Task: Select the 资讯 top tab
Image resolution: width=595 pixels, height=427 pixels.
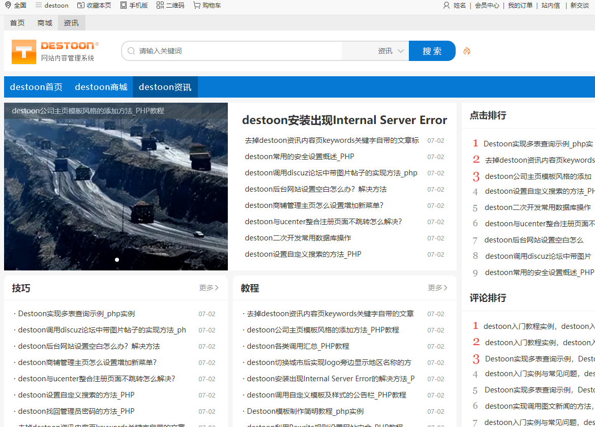Action: tap(71, 23)
